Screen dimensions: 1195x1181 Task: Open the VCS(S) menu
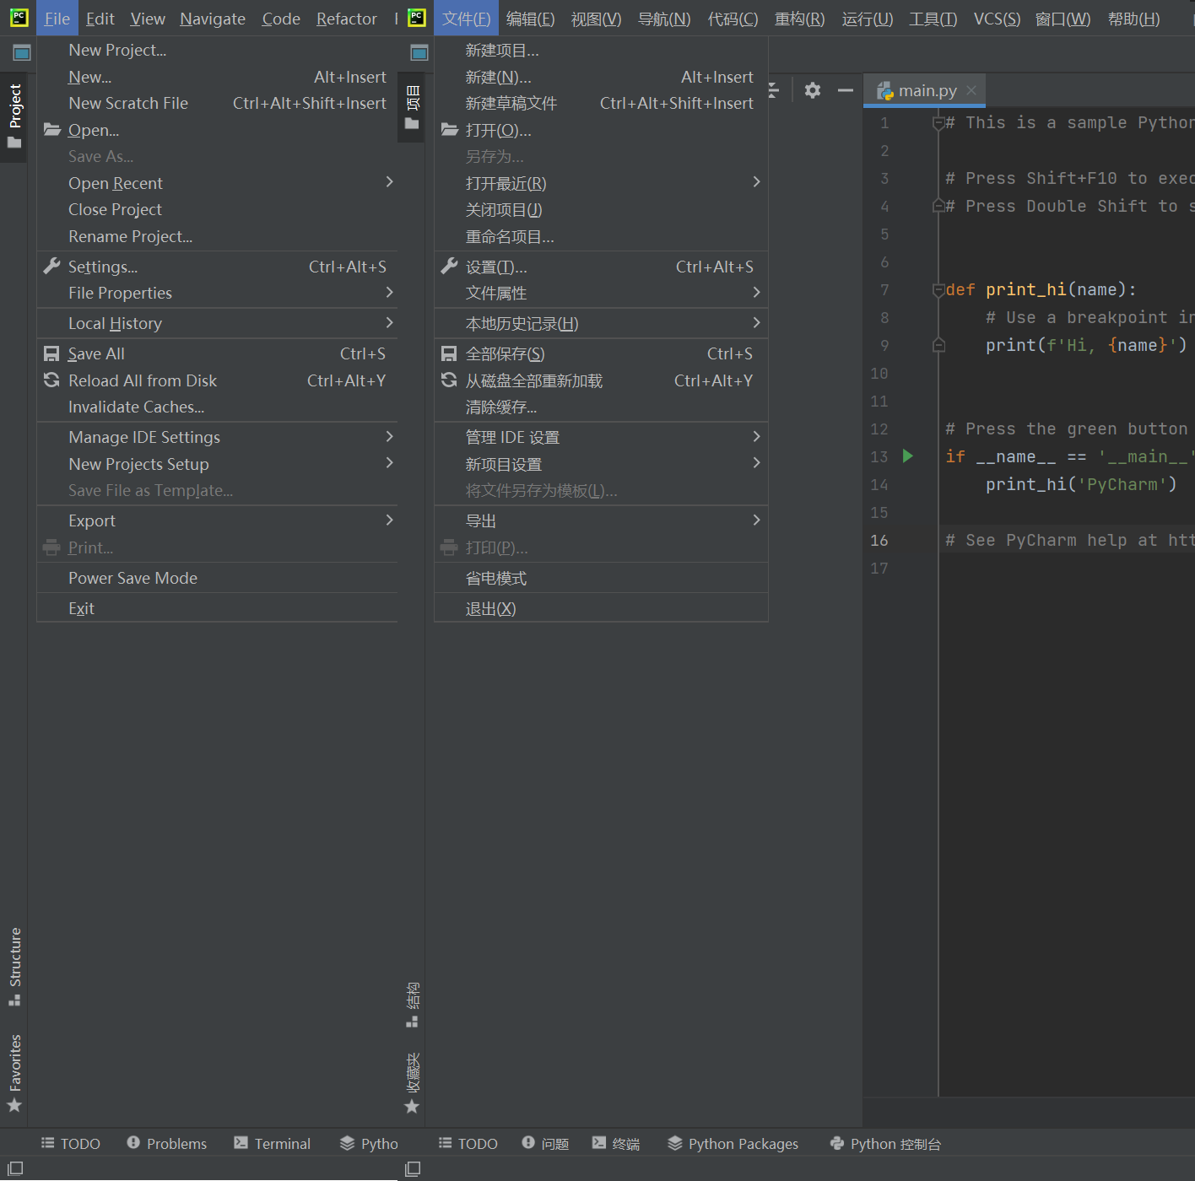[997, 19]
